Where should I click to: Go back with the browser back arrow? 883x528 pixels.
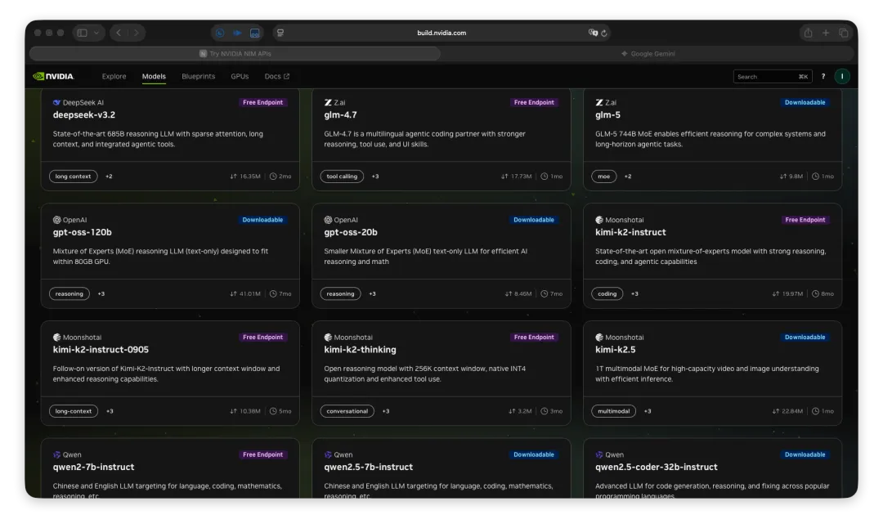click(x=119, y=33)
